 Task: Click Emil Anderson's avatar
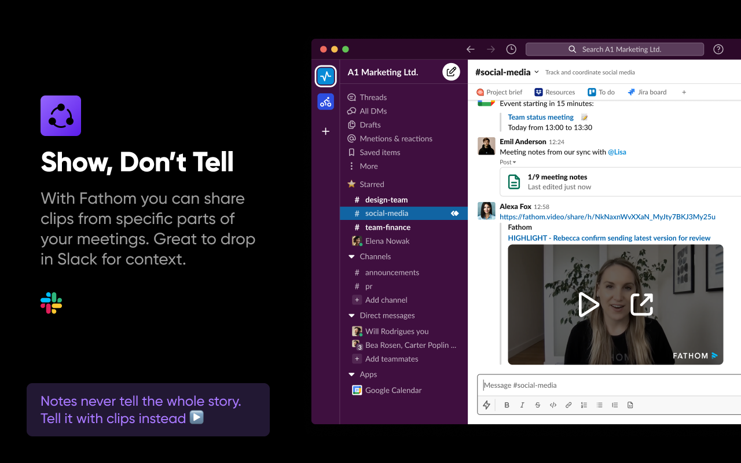[x=486, y=146]
